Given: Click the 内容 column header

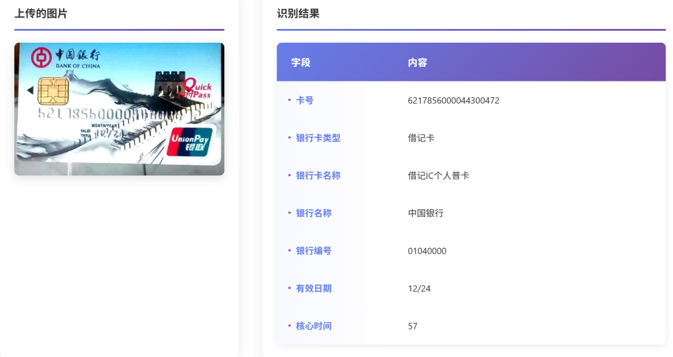Looking at the screenshot, I should click(x=417, y=62).
